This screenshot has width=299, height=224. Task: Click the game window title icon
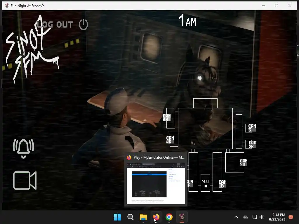tap(7, 6)
